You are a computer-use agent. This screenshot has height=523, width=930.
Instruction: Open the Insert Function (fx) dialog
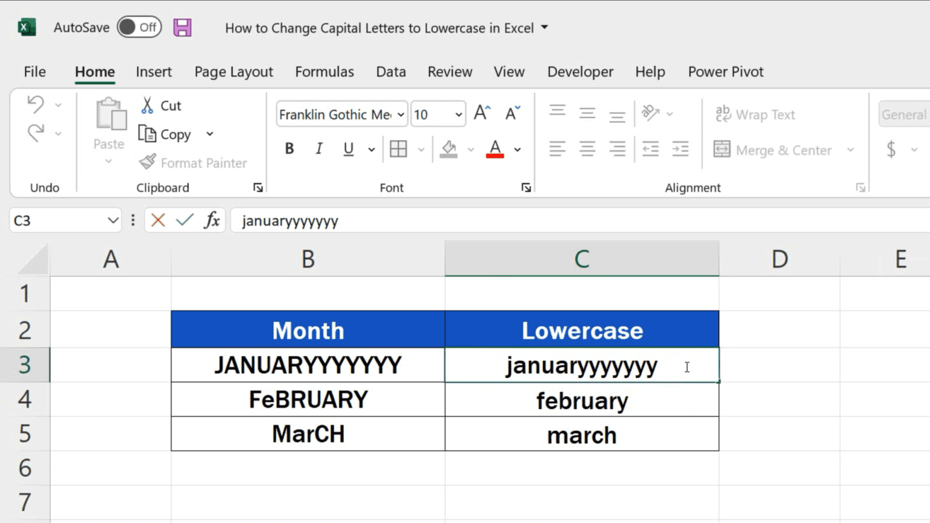coord(212,220)
